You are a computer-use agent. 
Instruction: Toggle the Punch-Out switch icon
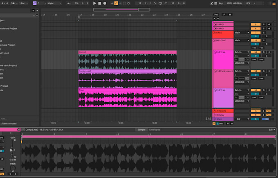tap(165, 3)
